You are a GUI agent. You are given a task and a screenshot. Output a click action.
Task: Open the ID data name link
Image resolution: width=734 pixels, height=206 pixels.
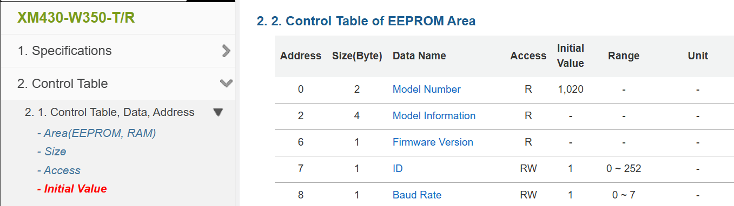tap(398, 168)
